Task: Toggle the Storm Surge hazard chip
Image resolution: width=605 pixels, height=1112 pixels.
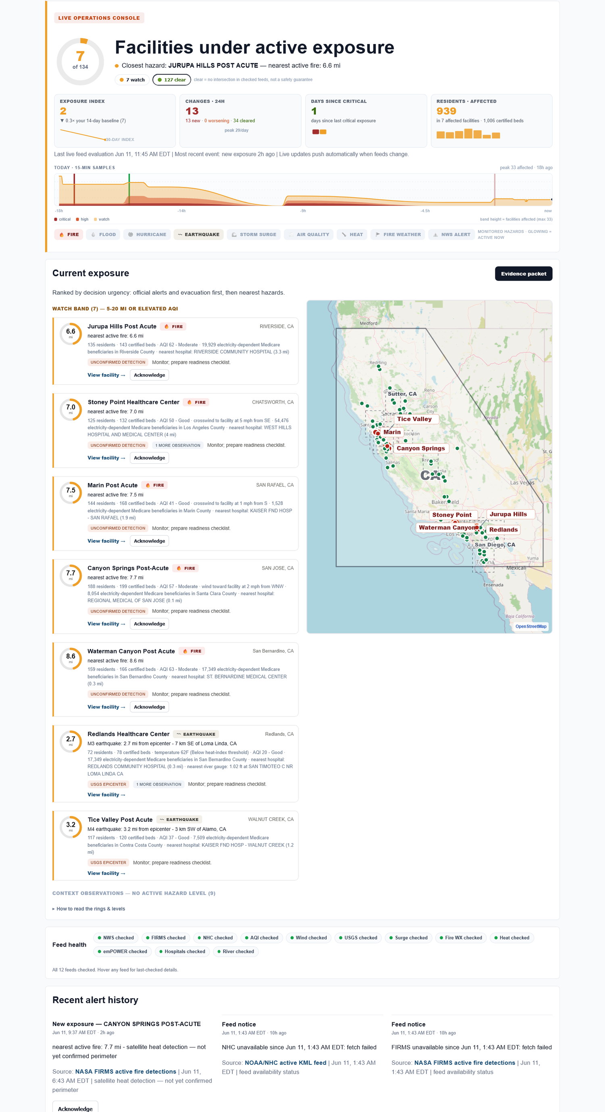Action: pos(254,235)
